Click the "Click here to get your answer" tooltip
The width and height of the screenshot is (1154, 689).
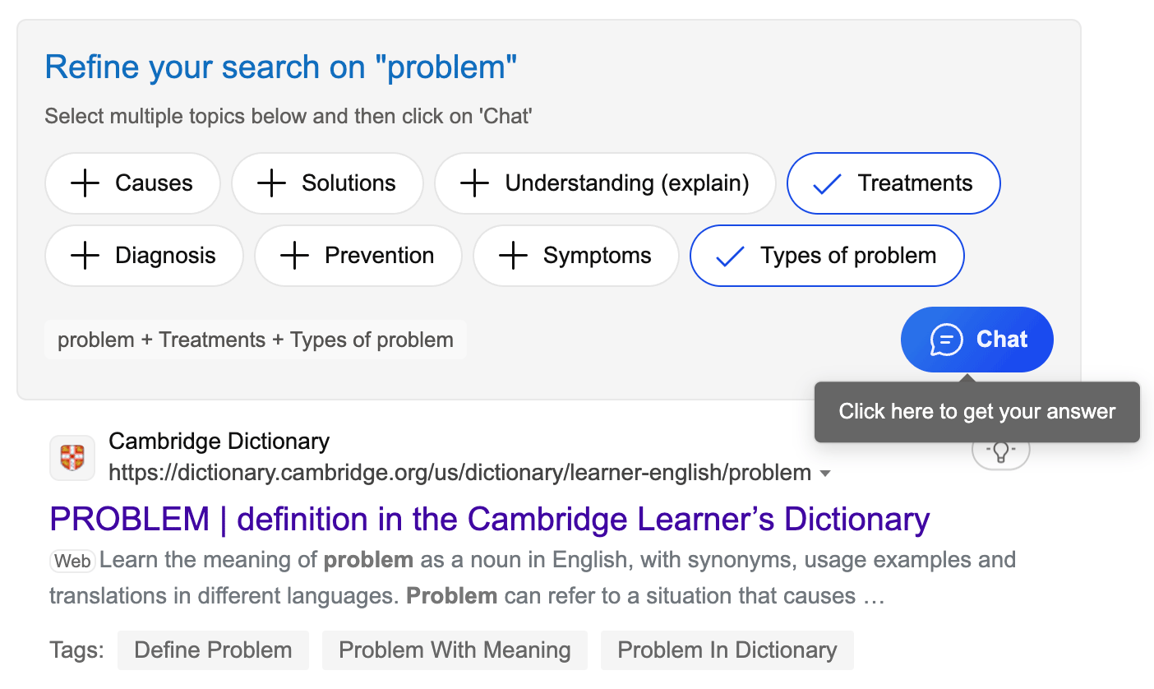coord(976,412)
